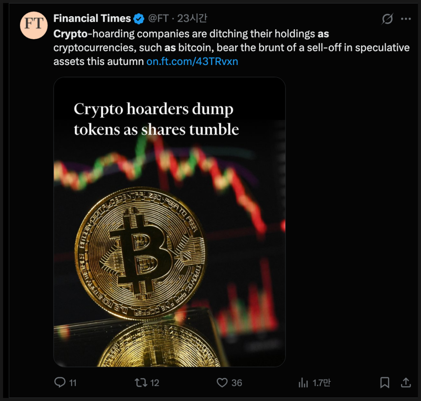Open the Financial Times display name
The height and width of the screenshot is (401, 421).
(x=92, y=18)
